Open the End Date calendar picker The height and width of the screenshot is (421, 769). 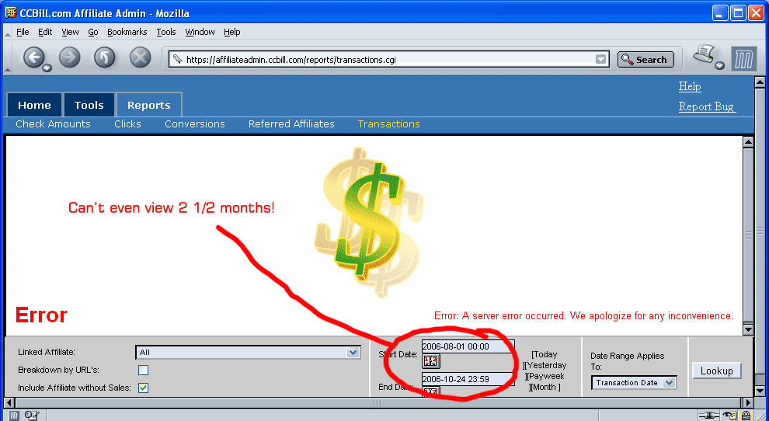(431, 391)
